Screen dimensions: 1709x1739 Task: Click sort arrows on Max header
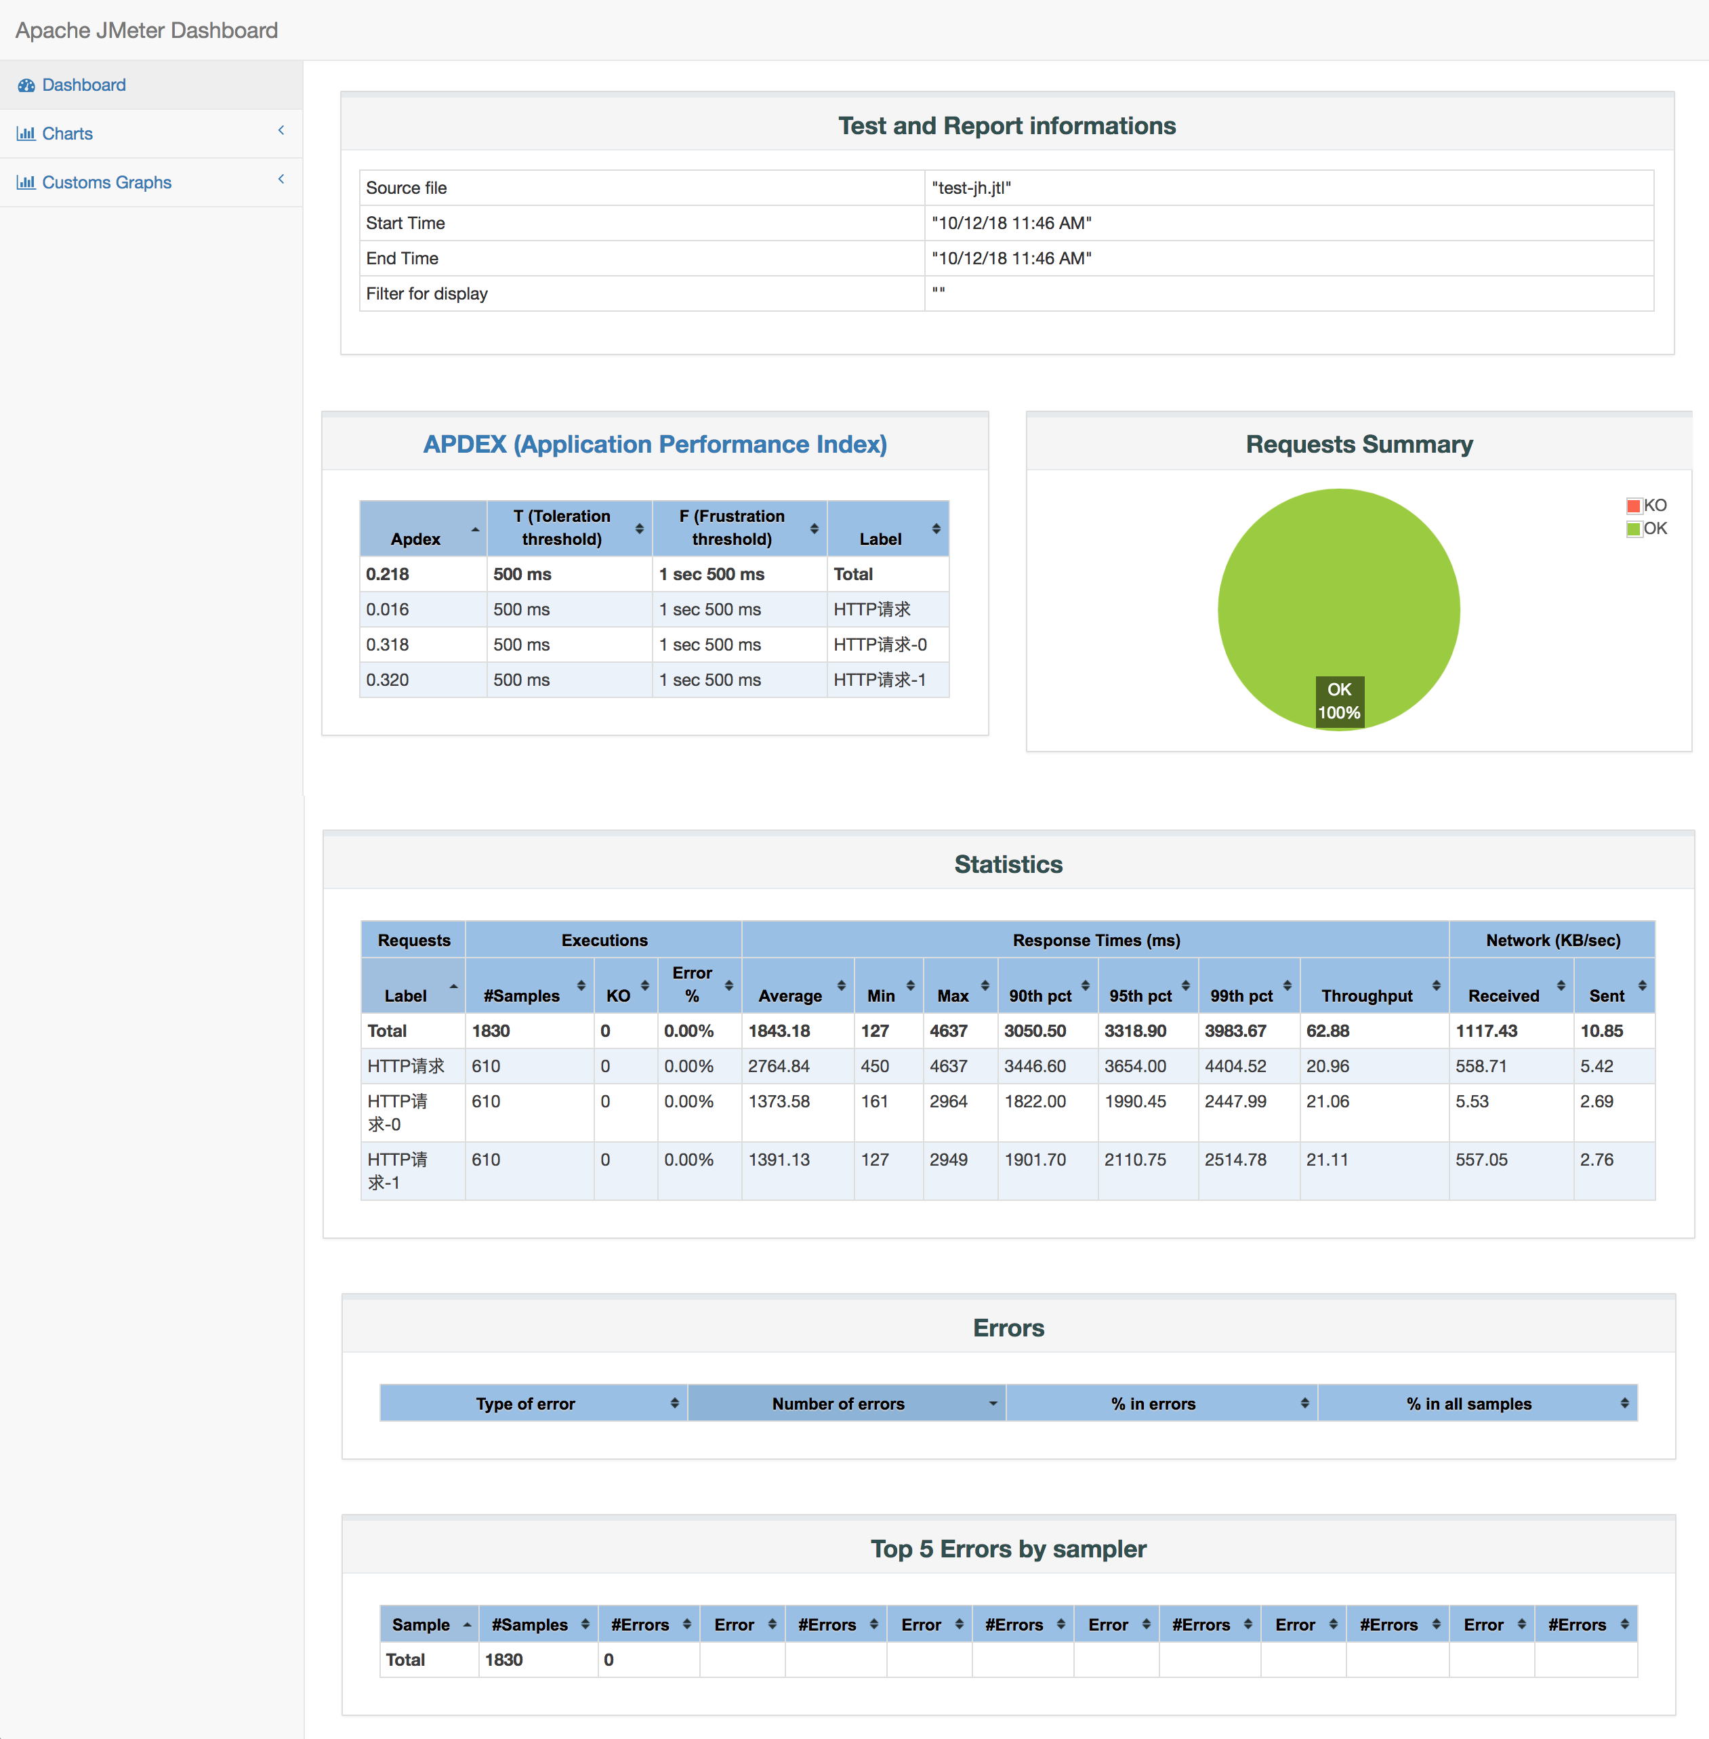(x=985, y=986)
